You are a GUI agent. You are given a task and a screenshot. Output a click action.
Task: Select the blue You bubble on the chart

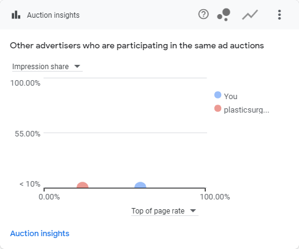(140, 185)
